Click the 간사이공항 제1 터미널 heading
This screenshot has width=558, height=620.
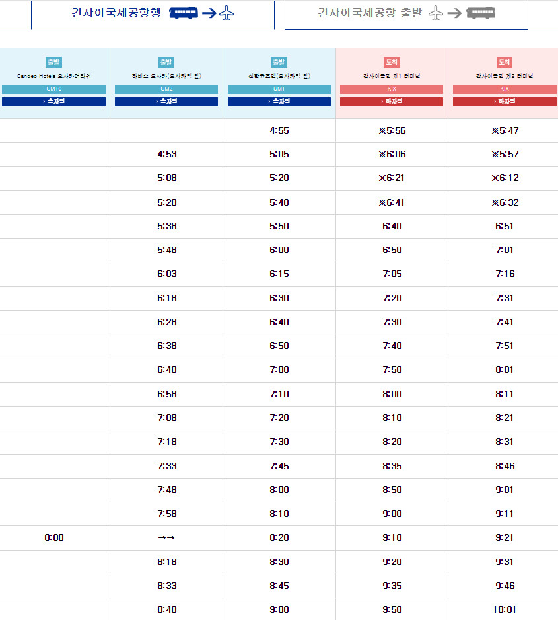click(x=392, y=76)
